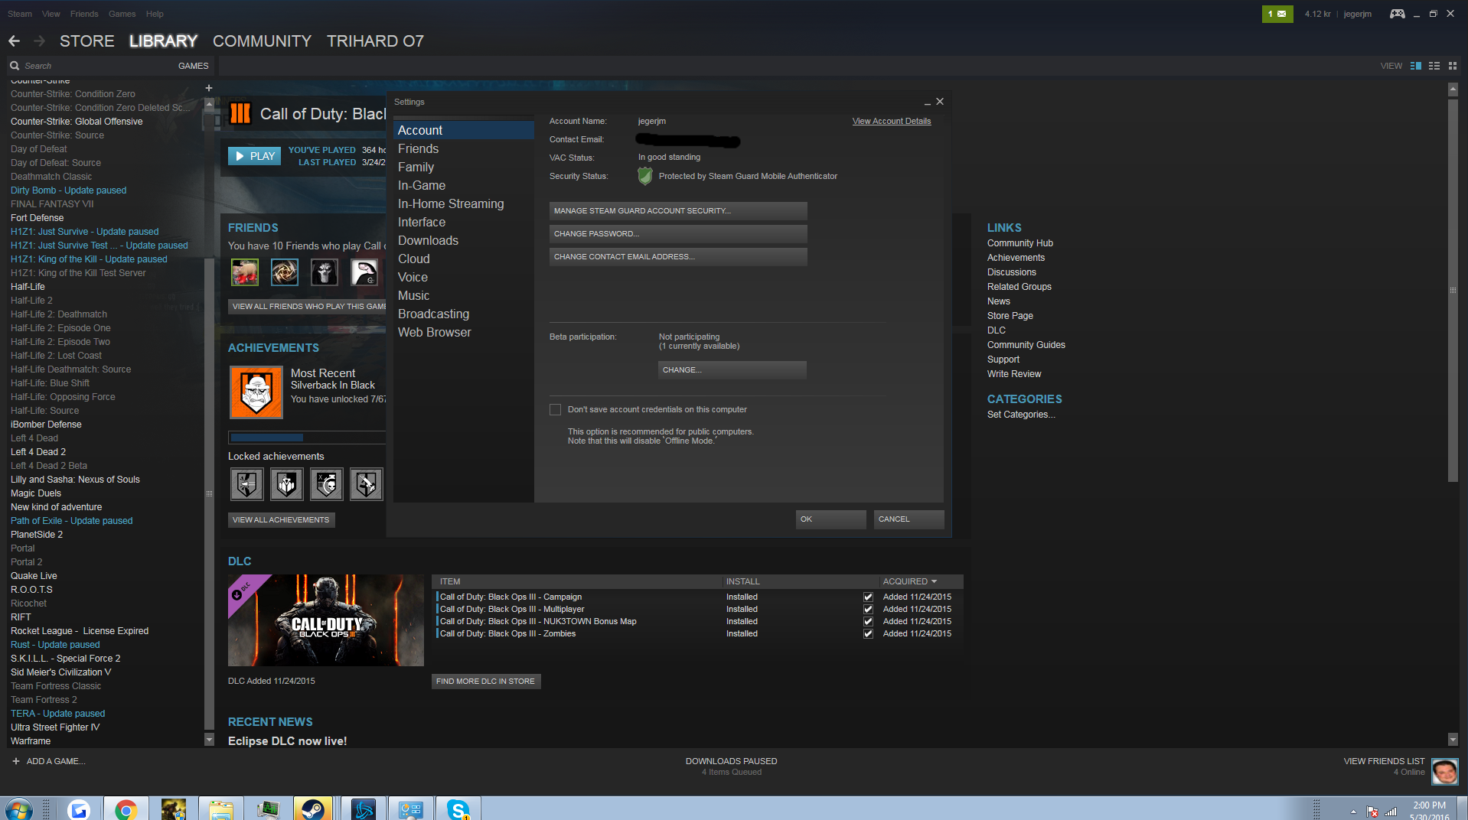Click the Steam Guard shield icon
The width and height of the screenshot is (1468, 820).
(x=645, y=177)
